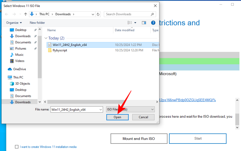This screenshot has height=151, width=241.
Task: Click Mount and Run ISO button
Action: tap(139, 139)
